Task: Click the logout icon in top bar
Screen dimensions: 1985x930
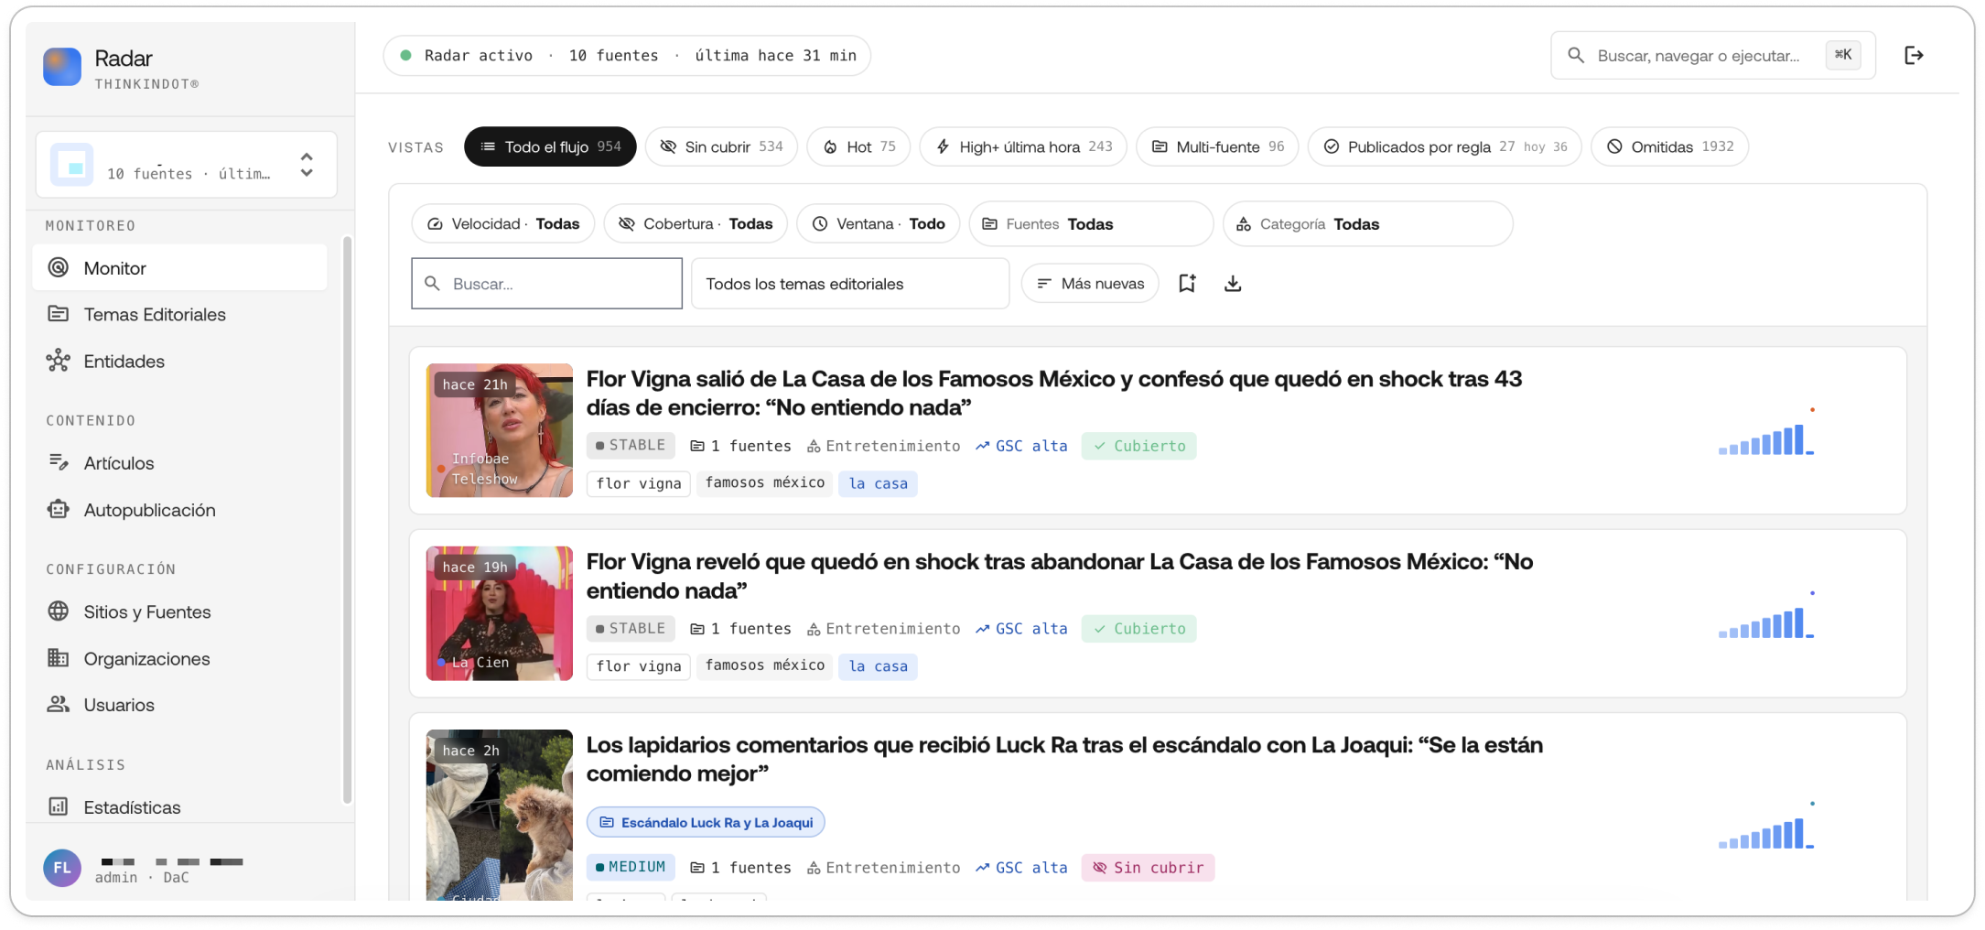Action: 1914,56
